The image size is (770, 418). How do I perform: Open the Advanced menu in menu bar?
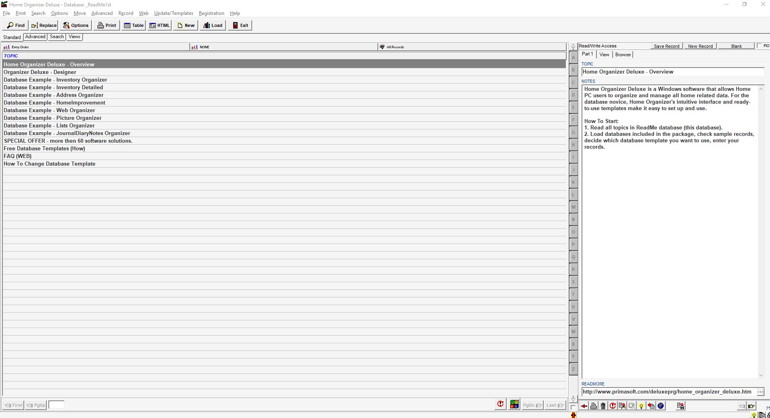coord(102,13)
